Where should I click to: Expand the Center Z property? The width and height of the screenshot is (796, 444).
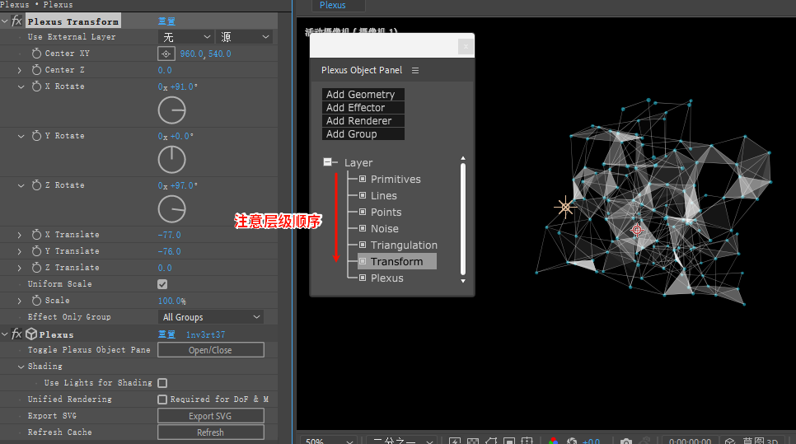click(20, 70)
